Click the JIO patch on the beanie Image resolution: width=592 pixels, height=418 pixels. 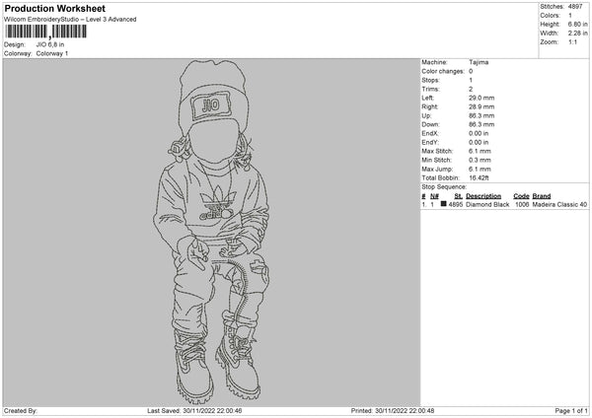click(x=211, y=105)
